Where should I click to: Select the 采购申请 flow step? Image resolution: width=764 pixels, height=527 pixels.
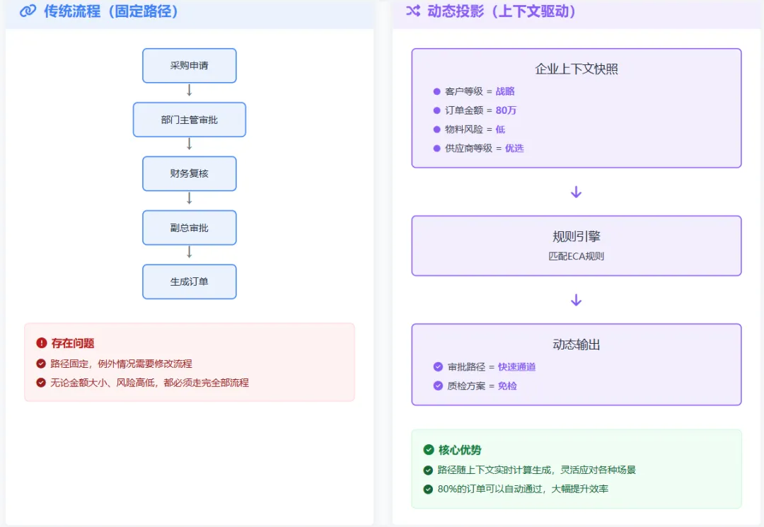point(190,65)
